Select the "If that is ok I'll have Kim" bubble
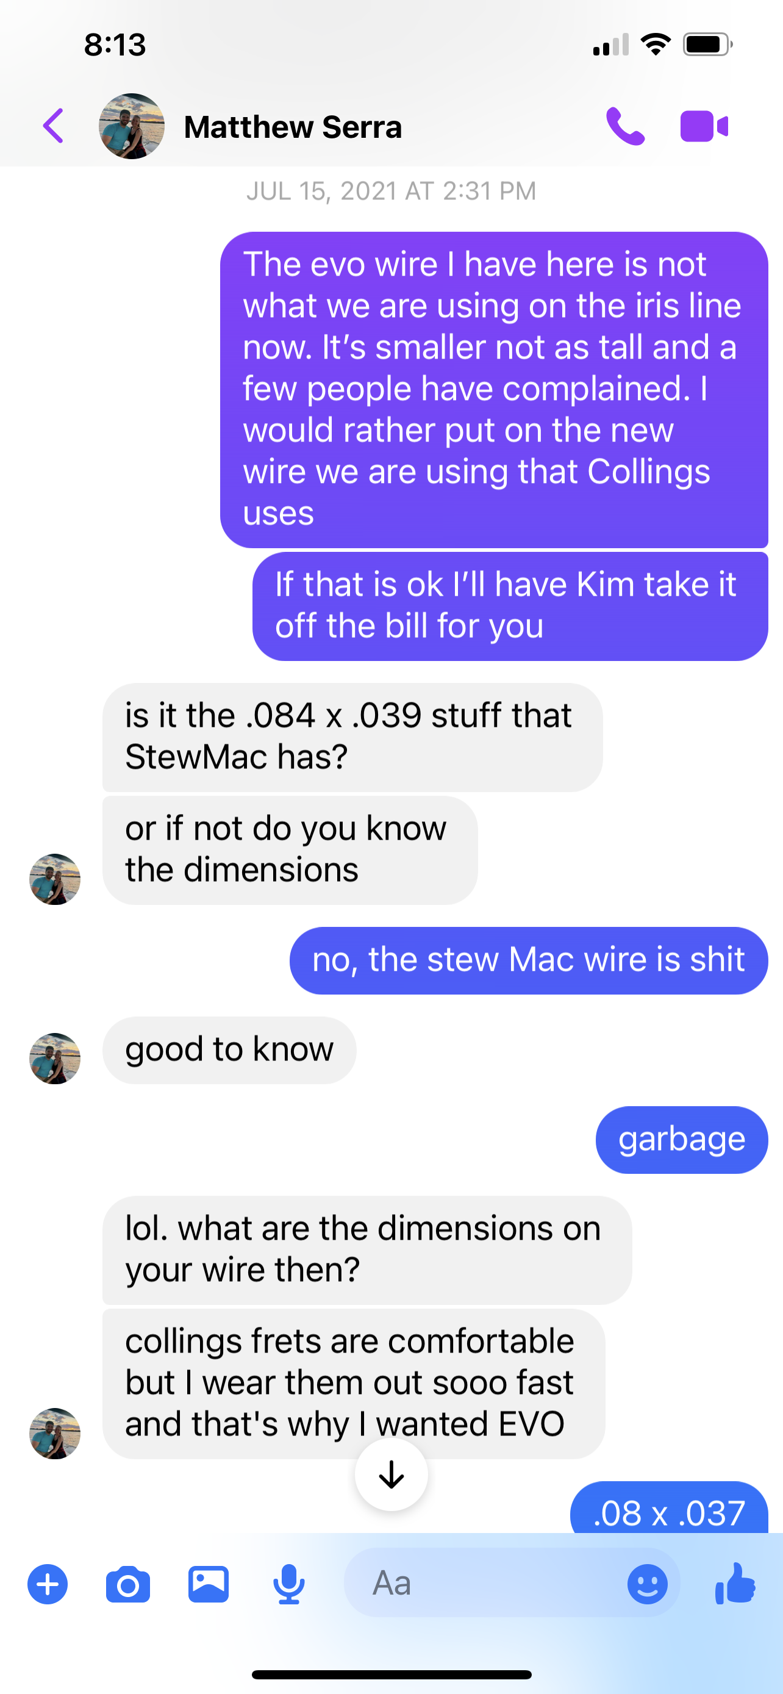Screen dimensions: 783x1694 510,606
